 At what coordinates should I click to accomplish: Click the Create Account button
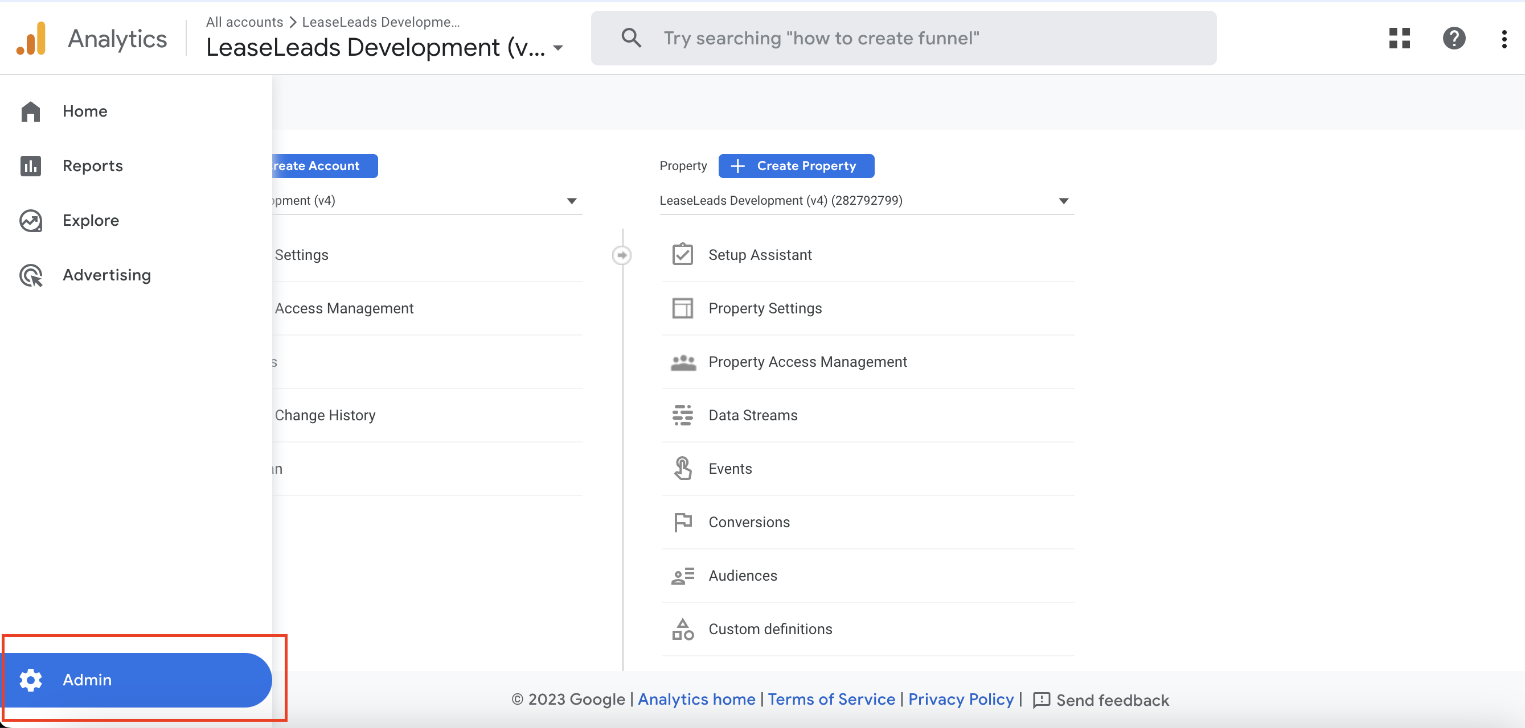[x=325, y=166]
